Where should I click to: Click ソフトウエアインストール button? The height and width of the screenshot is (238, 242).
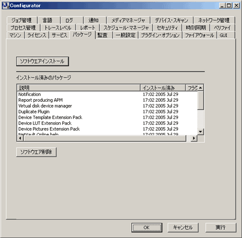pyautogui.click(x=42, y=61)
